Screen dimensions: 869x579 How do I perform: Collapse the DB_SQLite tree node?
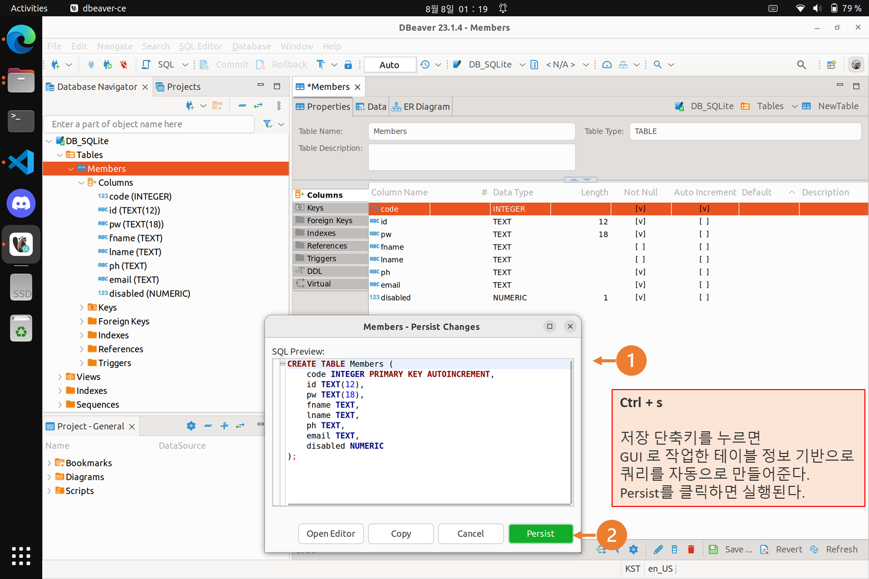49,141
